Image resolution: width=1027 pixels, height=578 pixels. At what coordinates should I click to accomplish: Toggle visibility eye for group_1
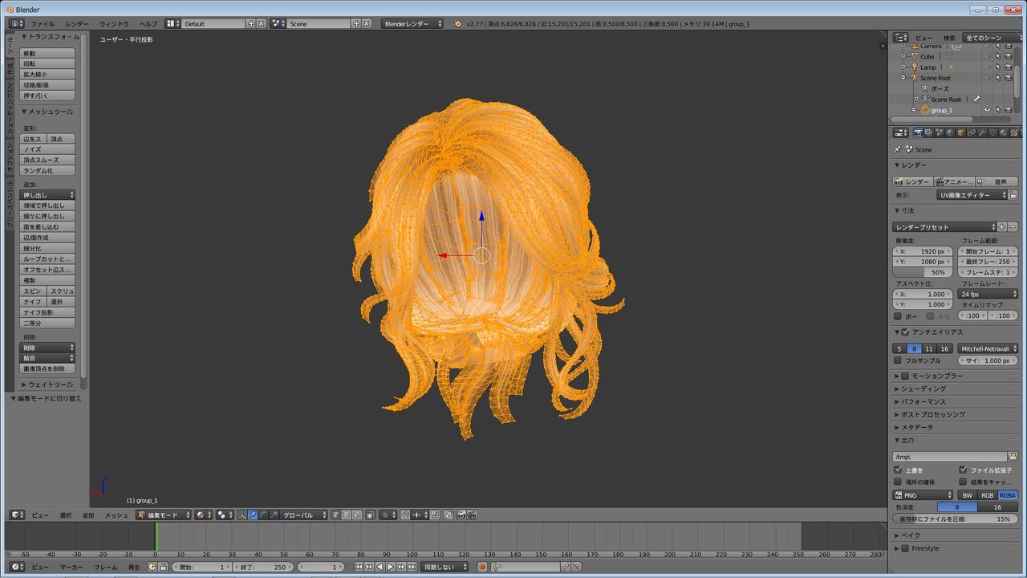987,110
